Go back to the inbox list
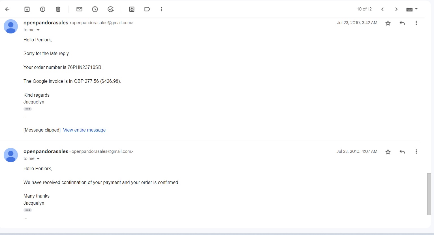Viewport: 434px width, 235px height. pyautogui.click(x=7, y=9)
